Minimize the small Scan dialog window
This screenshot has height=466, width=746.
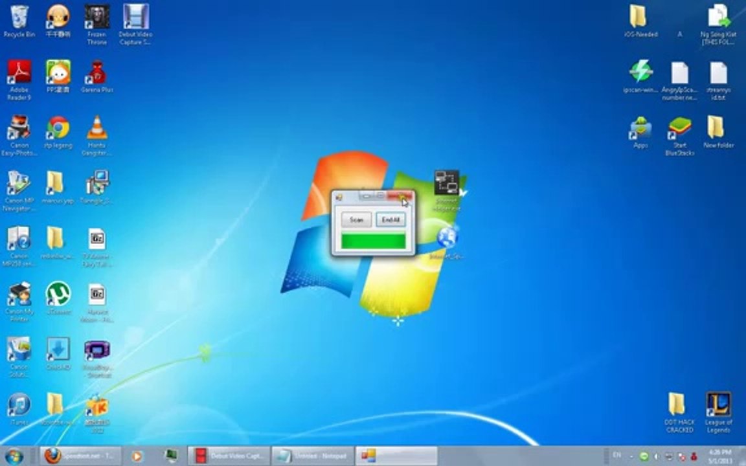[x=366, y=196]
